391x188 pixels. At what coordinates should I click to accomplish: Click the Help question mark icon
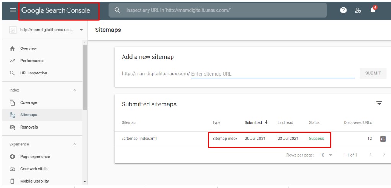344,10
